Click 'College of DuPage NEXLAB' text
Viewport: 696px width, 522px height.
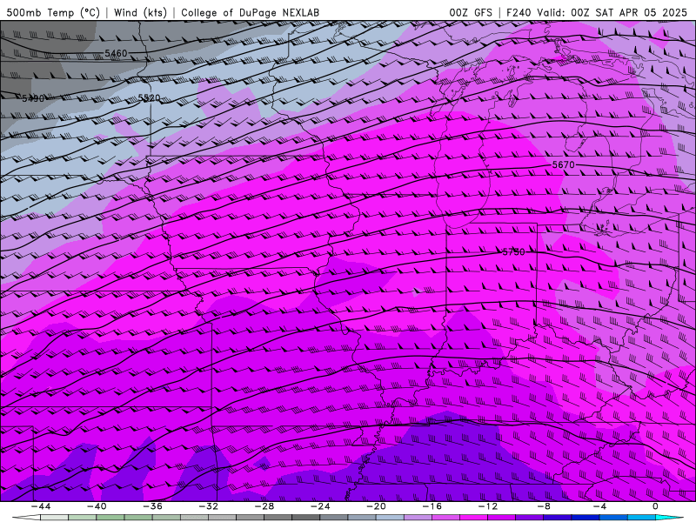click(250, 13)
